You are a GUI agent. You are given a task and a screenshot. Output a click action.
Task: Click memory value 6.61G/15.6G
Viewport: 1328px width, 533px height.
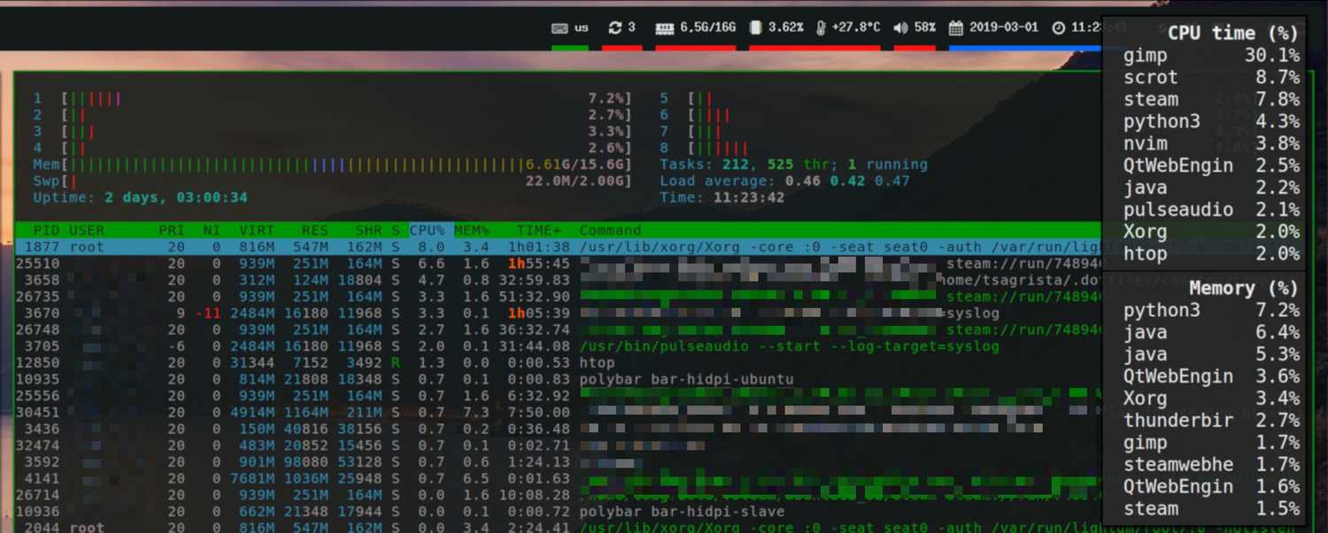[575, 165]
